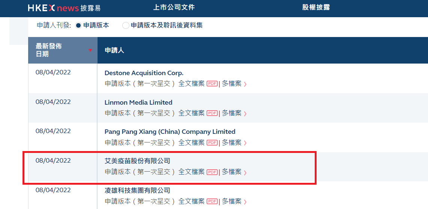This screenshot has height=209, width=428.
Task: Open PDF icon for 凌雄科技集團有限公司
Action: pos(212,202)
